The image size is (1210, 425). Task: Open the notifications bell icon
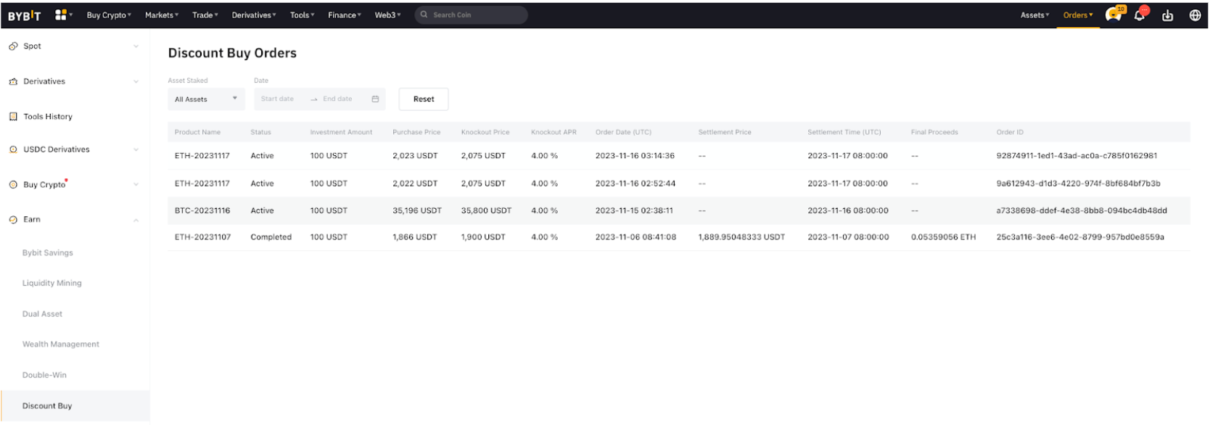click(1140, 15)
